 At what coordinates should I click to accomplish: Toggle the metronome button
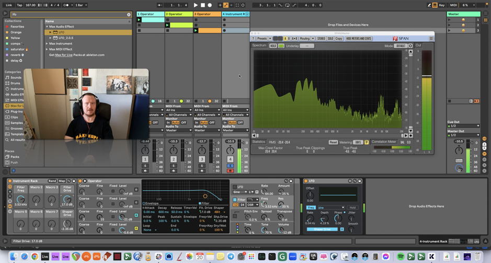[66, 5]
